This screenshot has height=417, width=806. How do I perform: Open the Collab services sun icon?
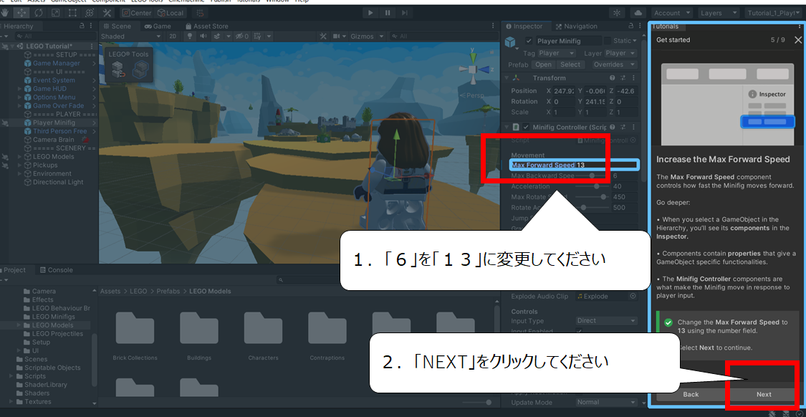click(x=617, y=13)
